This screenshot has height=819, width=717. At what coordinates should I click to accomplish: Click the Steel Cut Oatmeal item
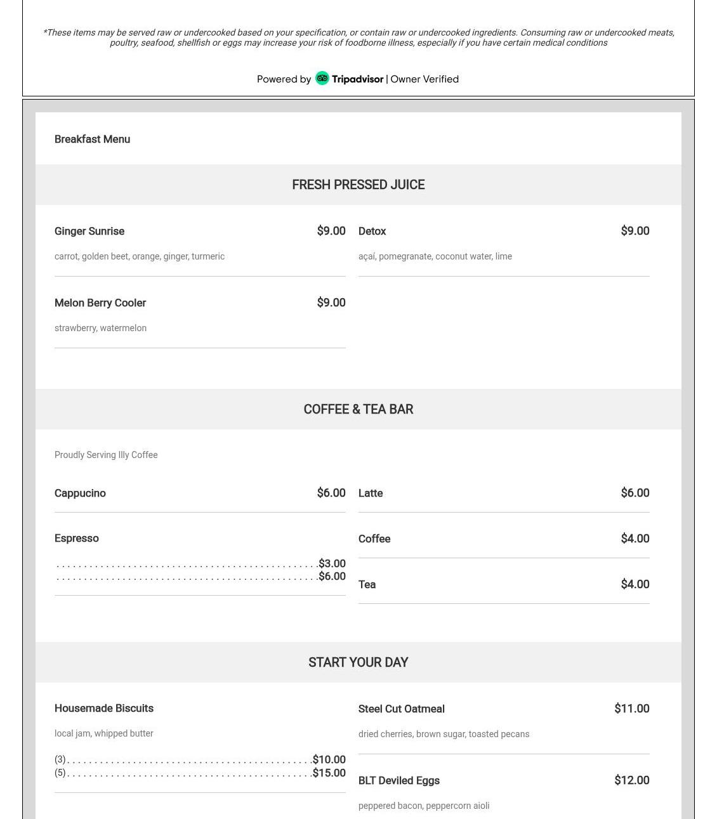click(x=401, y=709)
